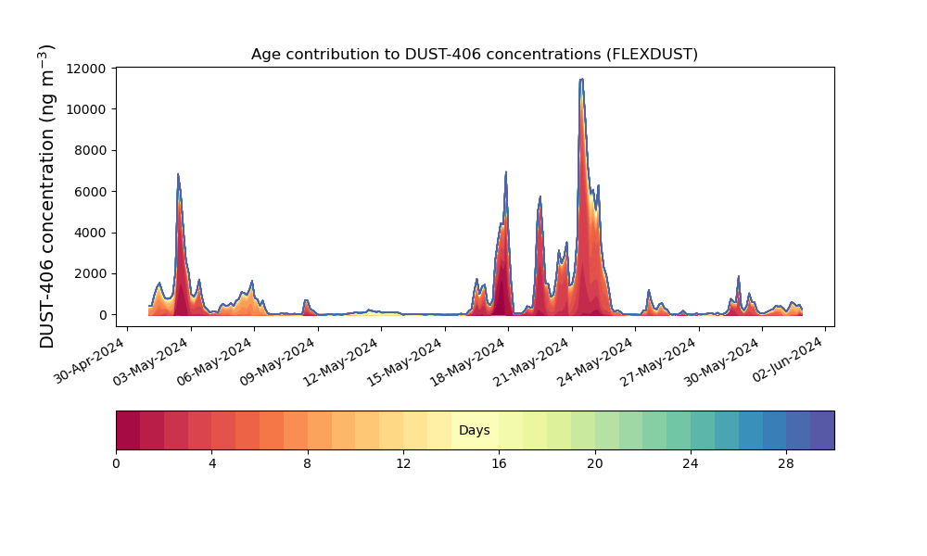The image size is (927, 556).
Task: Click colorbar tick label 8
Action: tap(308, 464)
